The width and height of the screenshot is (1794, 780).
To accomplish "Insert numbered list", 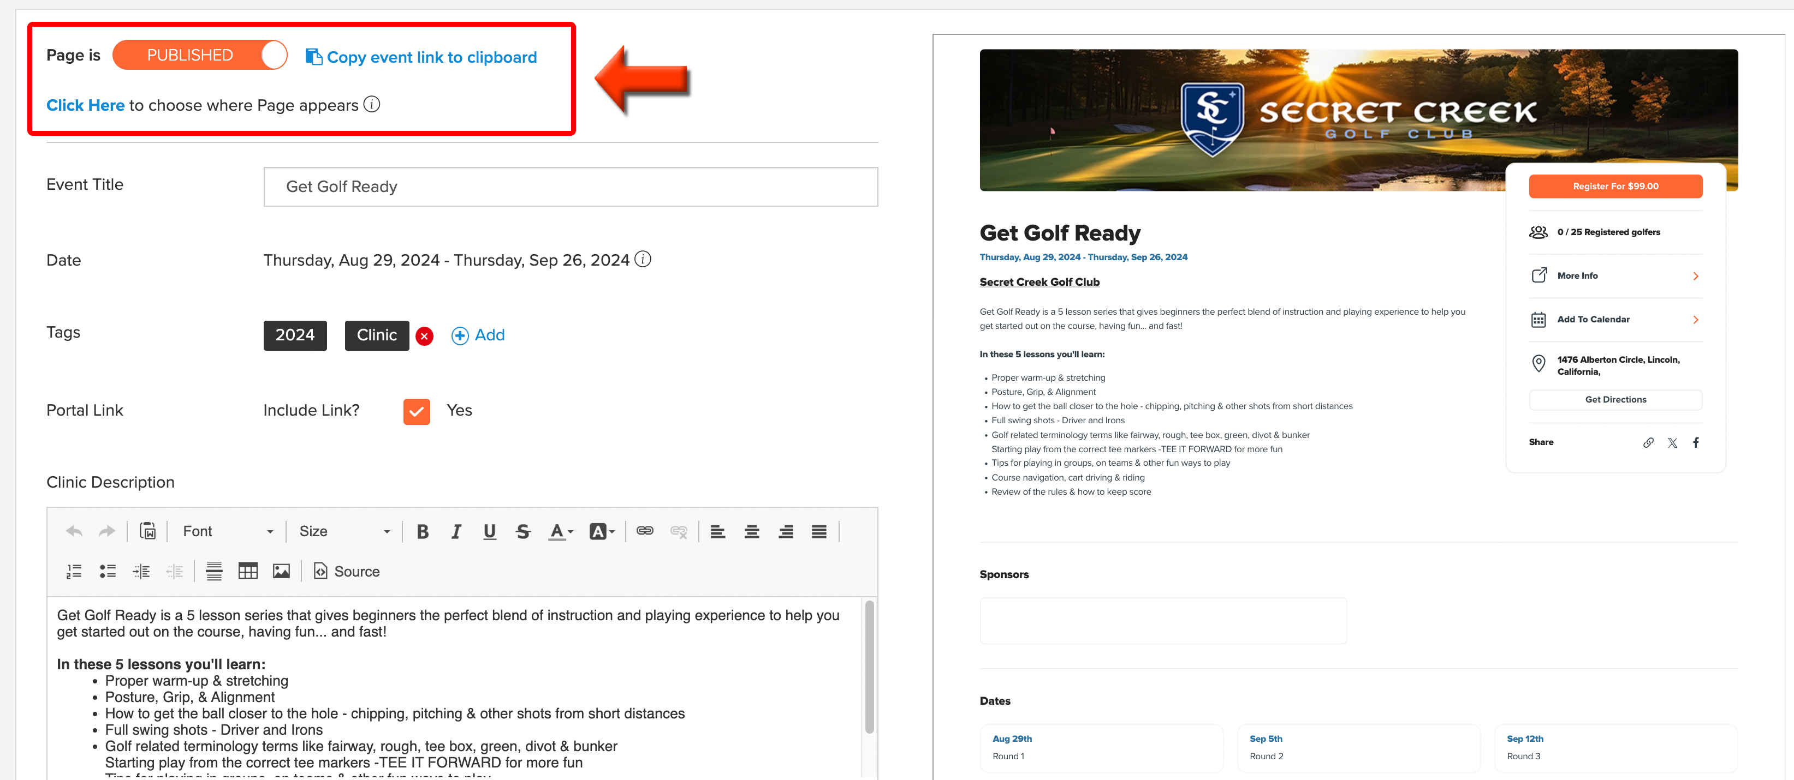I will tap(74, 572).
